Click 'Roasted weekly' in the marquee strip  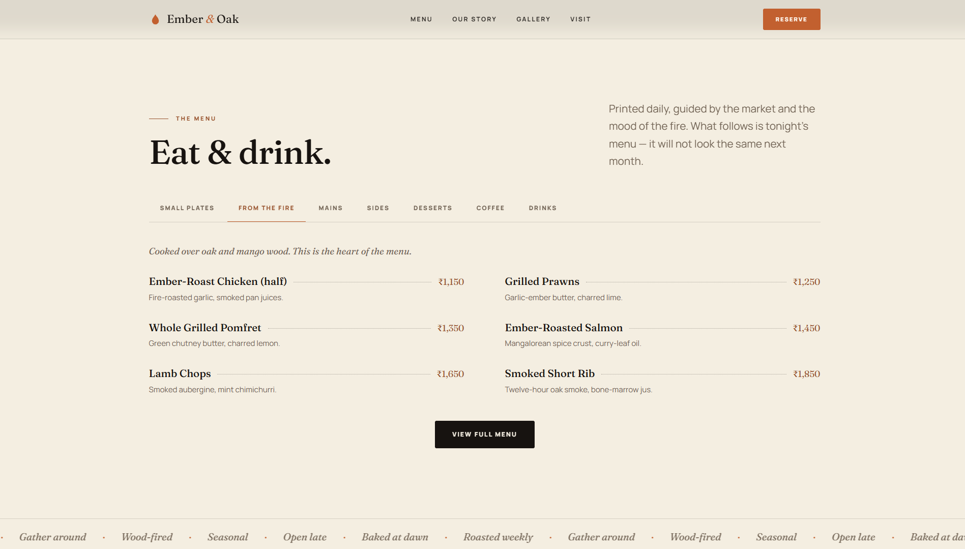pos(498,537)
